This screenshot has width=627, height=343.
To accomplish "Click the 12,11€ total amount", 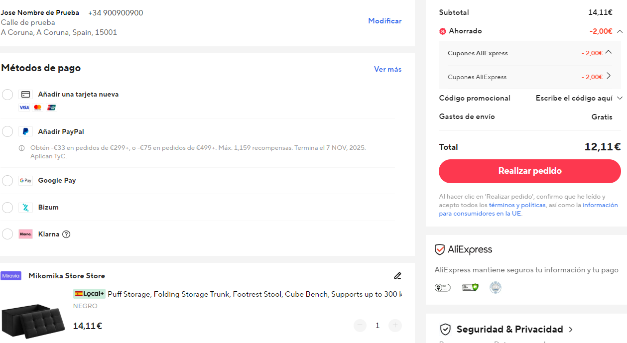I will (603, 147).
